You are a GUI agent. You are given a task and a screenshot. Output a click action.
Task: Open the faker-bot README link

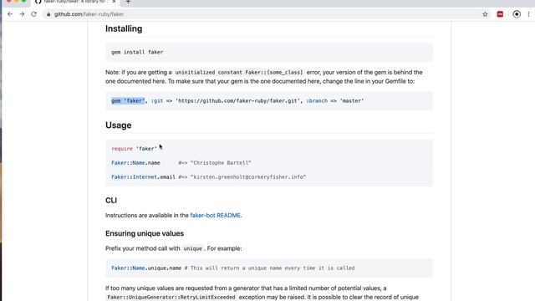pos(216,216)
